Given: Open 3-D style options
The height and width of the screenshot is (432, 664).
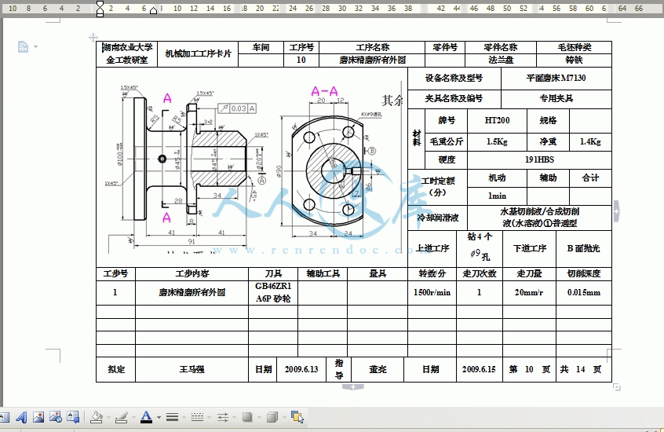Looking at the screenshot, I should point(272,418).
